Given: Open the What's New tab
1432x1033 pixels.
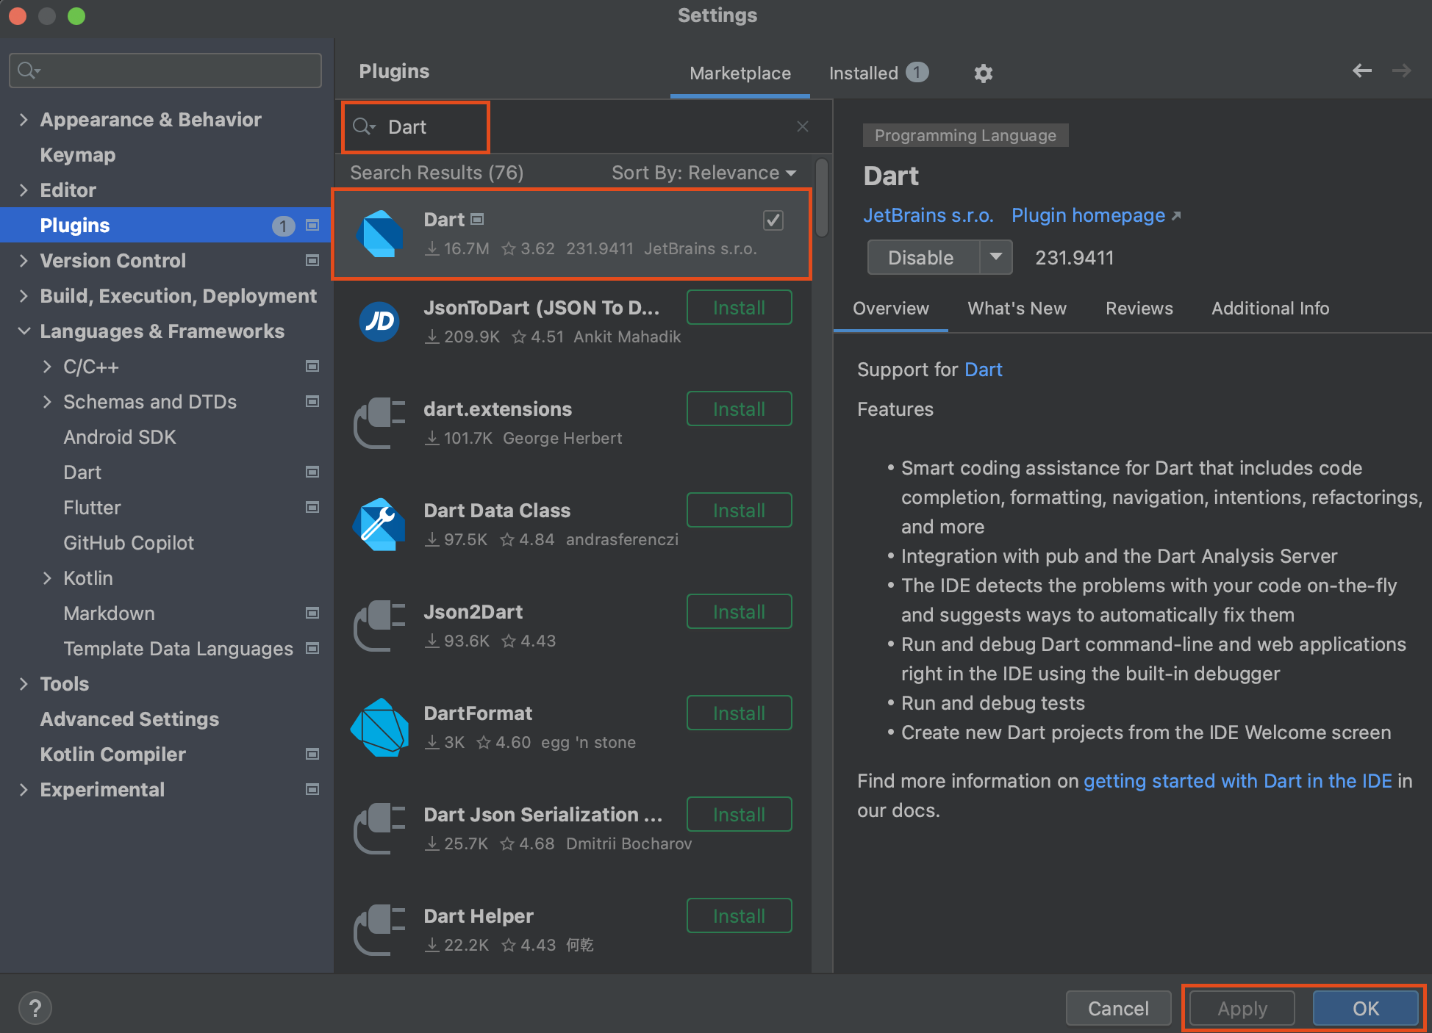Looking at the screenshot, I should pos(1017,309).
